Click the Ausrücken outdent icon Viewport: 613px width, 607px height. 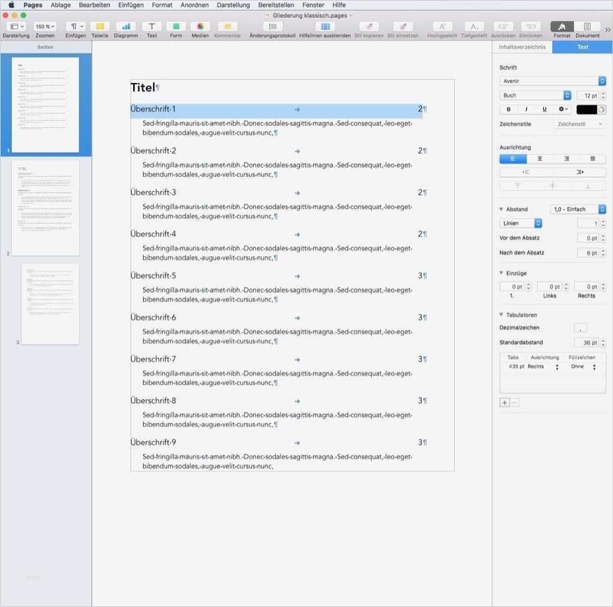coord(503,26)
